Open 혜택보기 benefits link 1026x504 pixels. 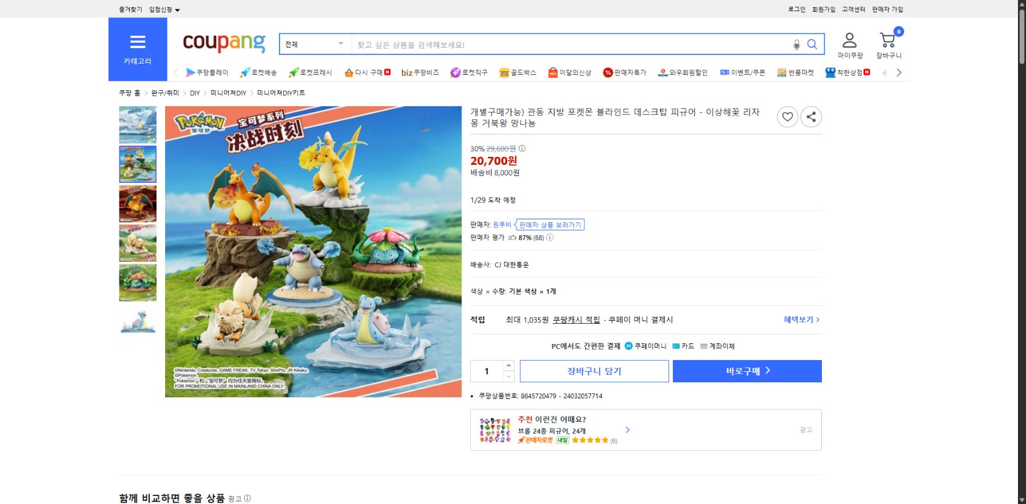coord(802,320)
